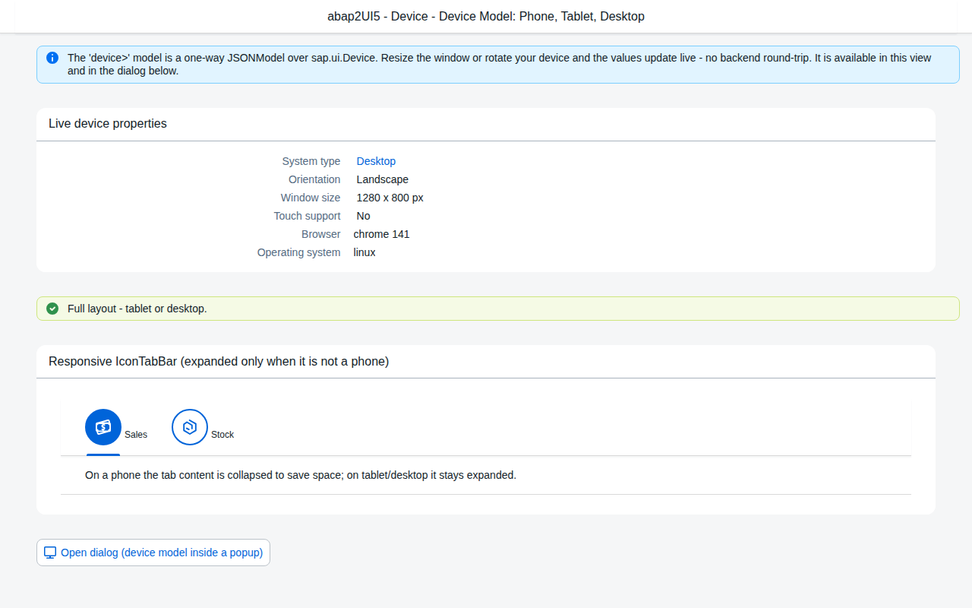This screenshot has width=972, height=608.
Task: Click the Orientation label
Action: pos(314,179)
